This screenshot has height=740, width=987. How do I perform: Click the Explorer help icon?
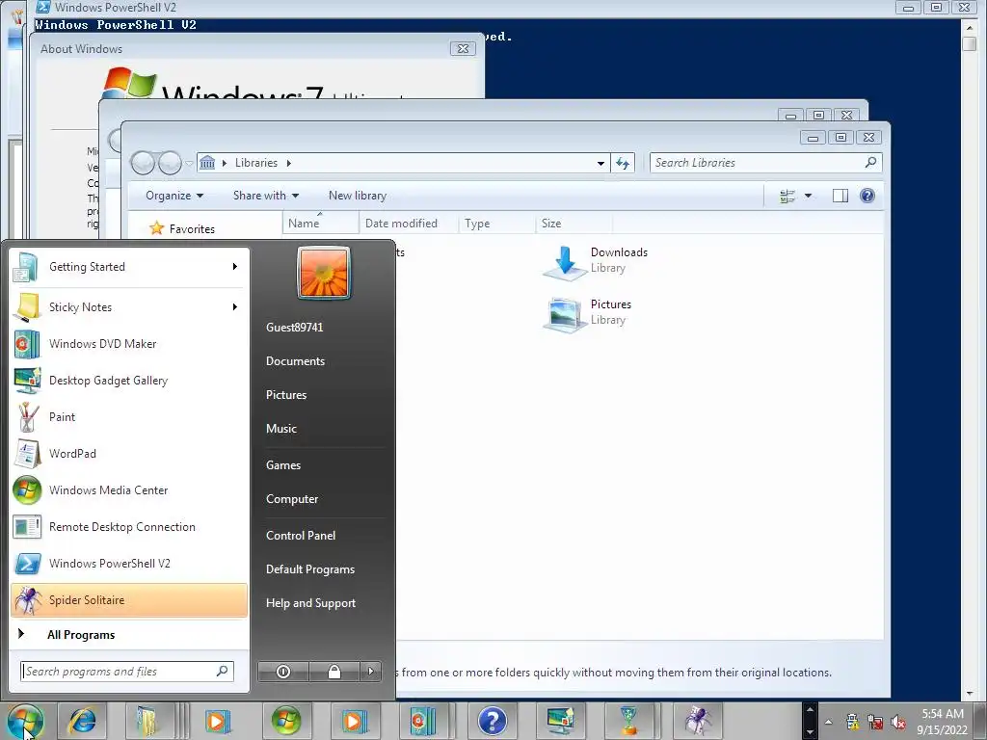tap(867, 196)
